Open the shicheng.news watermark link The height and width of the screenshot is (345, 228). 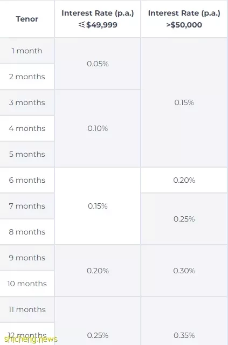(x=31, y=339)
